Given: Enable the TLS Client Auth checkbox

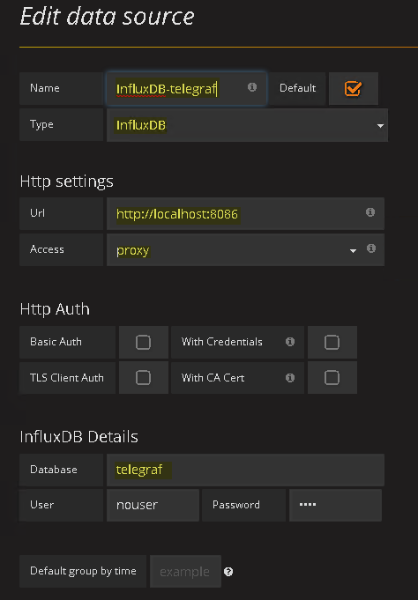Looking at the screenshot, I should pyautogui.click(x=143, y=378).
